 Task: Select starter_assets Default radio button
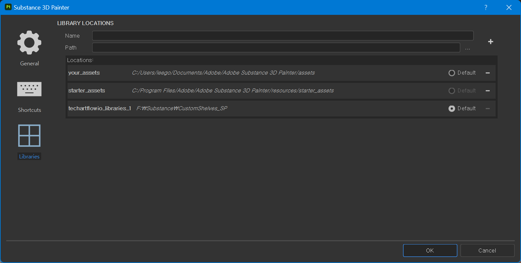coord(452,91)
